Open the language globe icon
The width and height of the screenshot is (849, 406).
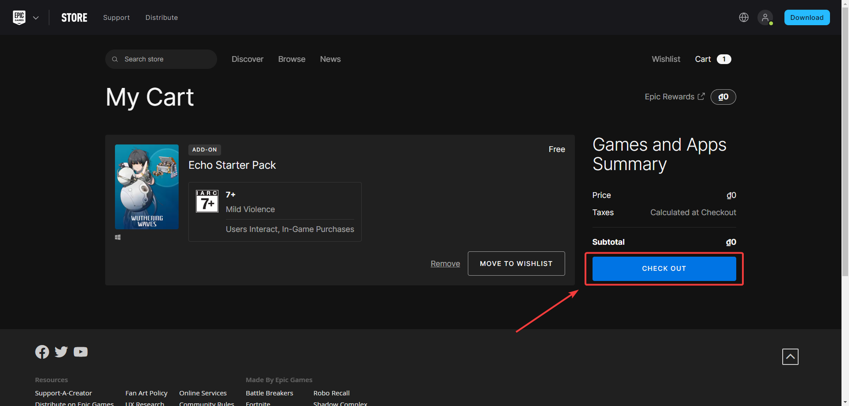click(x=744, y=17)
